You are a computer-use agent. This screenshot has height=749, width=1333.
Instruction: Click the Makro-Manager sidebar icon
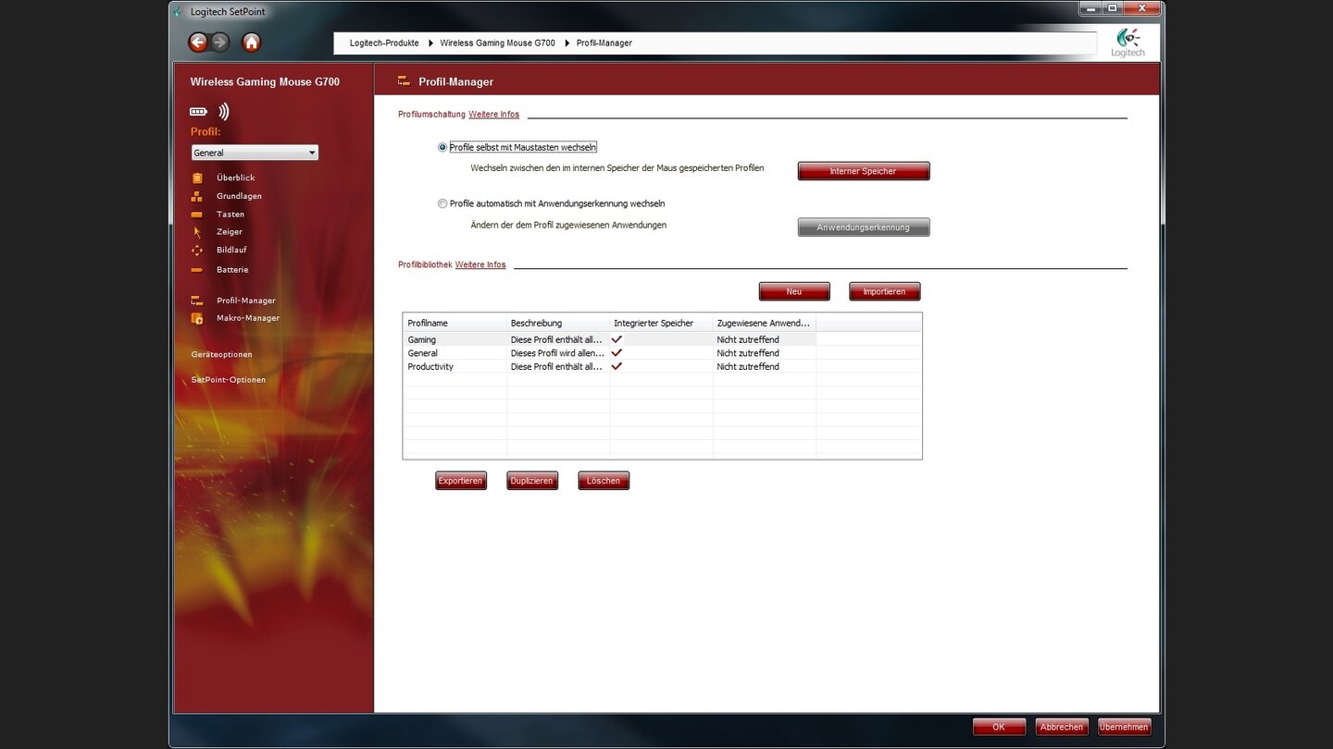196,318
